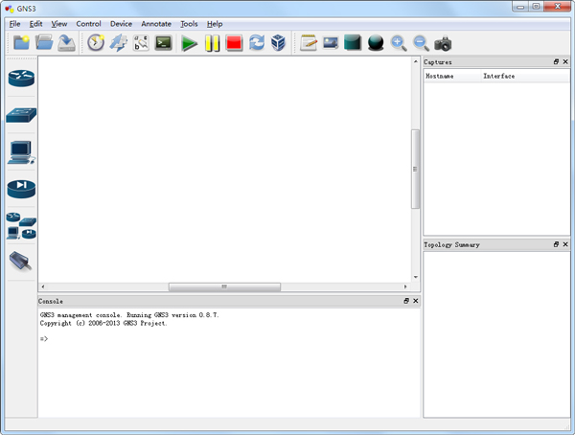
Task: Open the Edit menu
Action: [x=36, y=24]
